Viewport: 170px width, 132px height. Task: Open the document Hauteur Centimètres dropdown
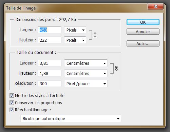(x=86, y=73)
